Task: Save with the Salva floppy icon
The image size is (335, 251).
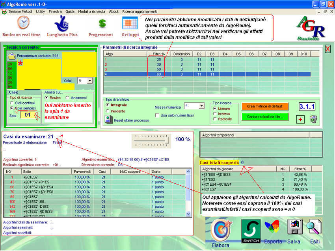Action: click(295, 227)
